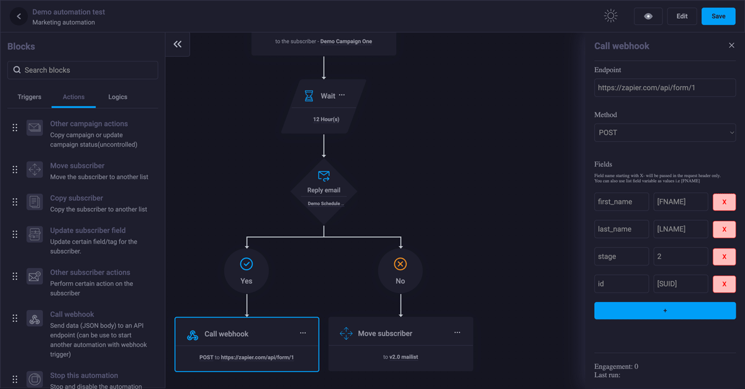Open the Wait node options menu
745x389 pixels.
[342, 95]
